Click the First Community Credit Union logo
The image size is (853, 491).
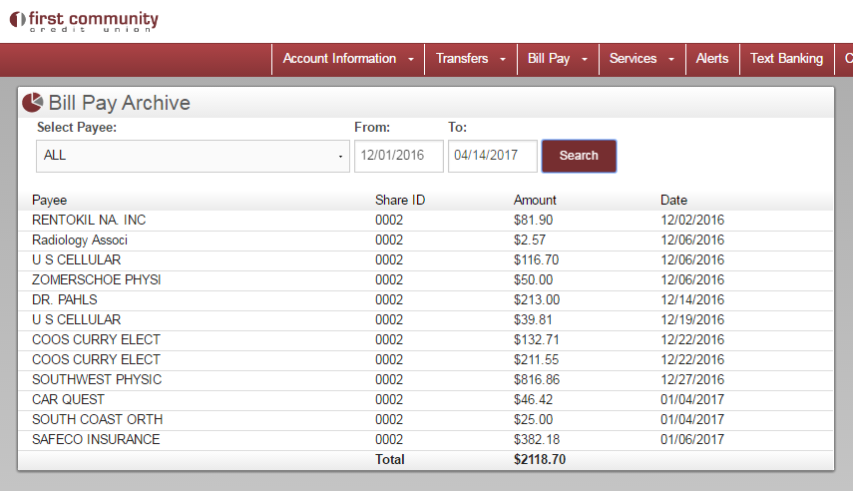pyautogui.click(x=85, y=21)
